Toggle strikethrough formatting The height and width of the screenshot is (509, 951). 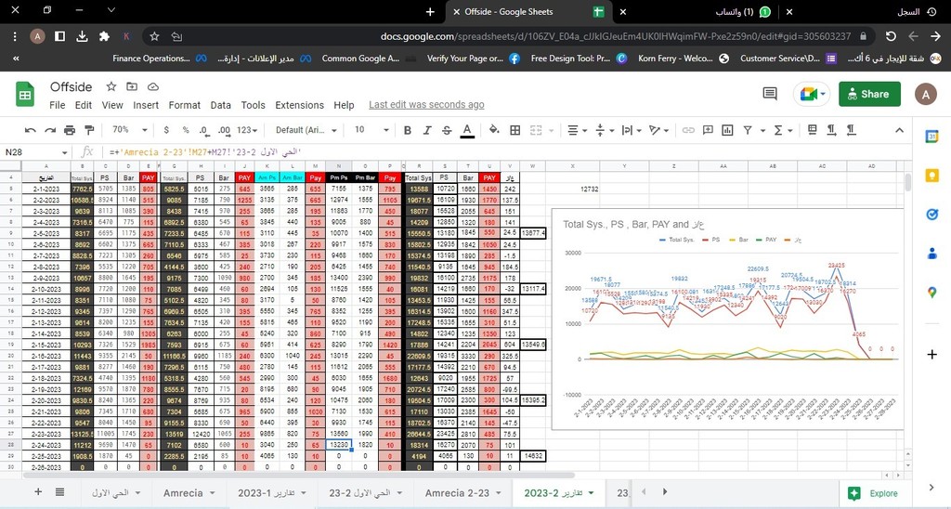coord(447,130)
